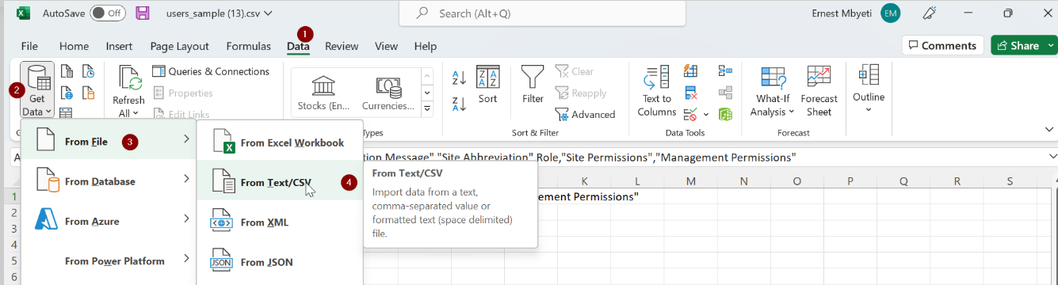Open the Get Data dropdown
The height and width of the screenshot is (285, 1058).
click(37, 90)
